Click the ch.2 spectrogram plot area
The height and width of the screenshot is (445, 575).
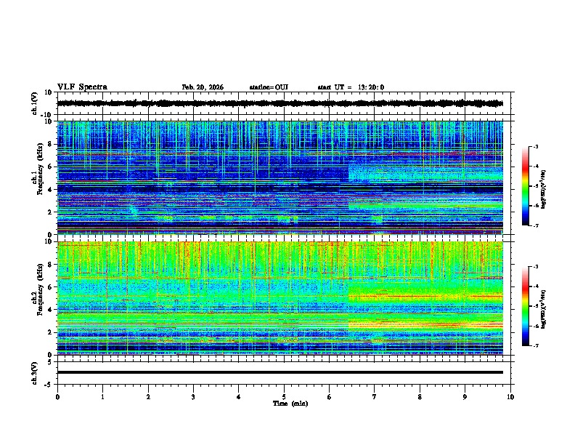280,298
